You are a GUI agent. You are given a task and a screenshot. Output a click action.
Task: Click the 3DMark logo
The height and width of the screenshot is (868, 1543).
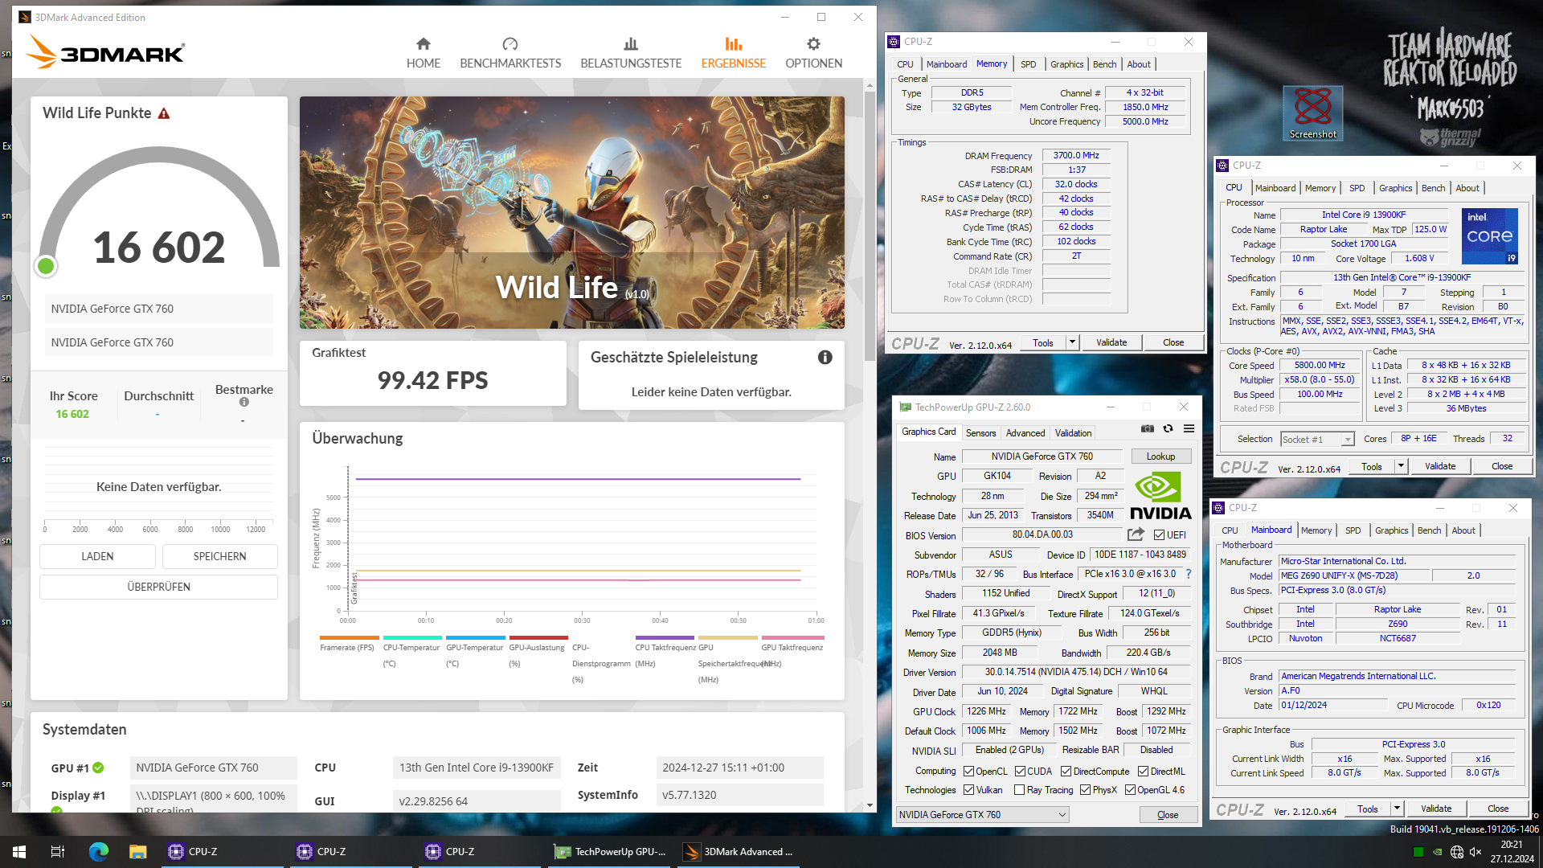(106, 53)
